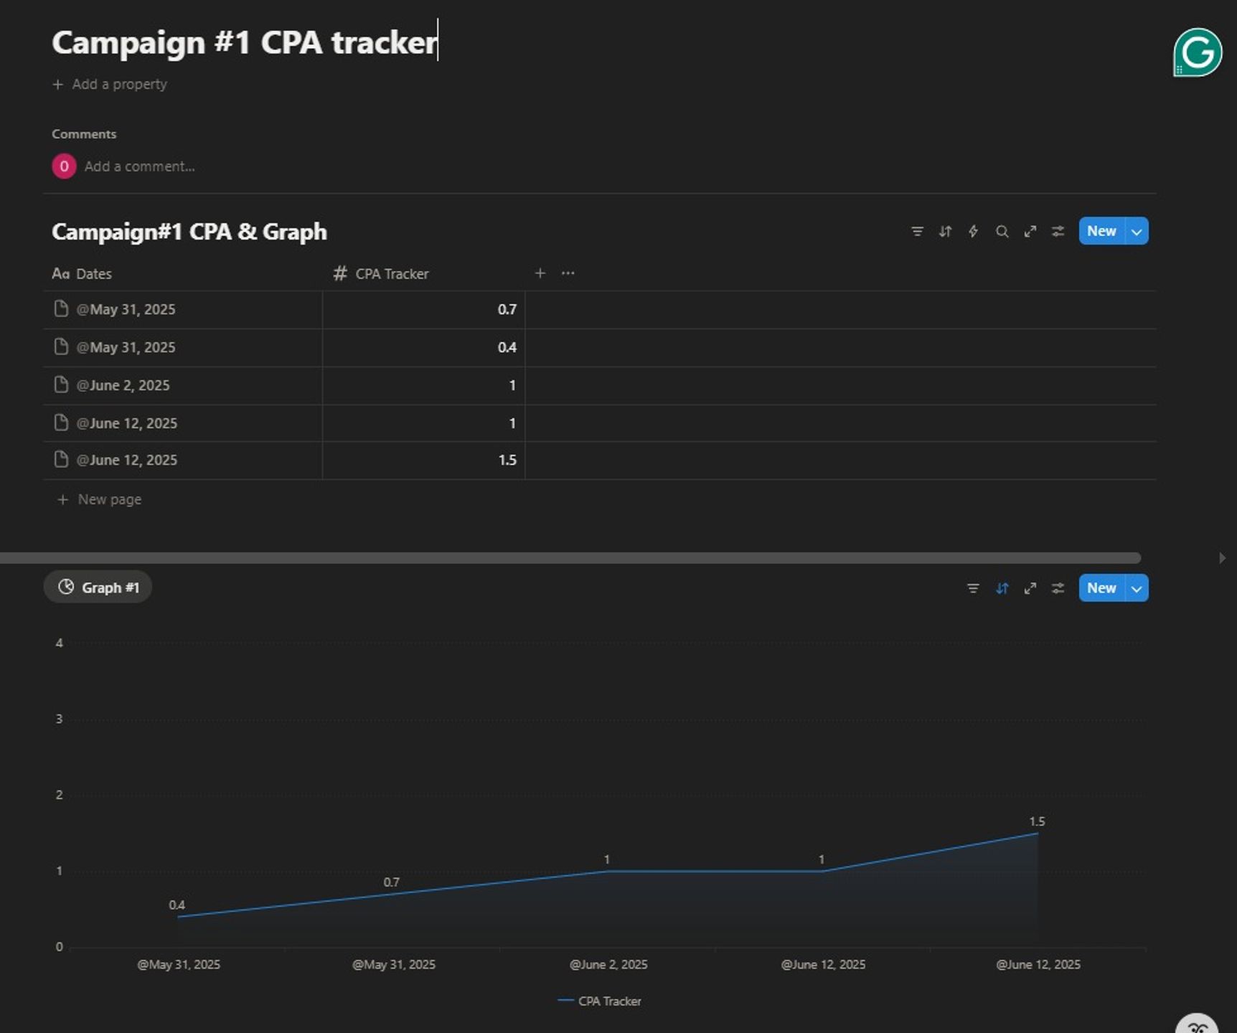This screenshot has width=1237, height=1033.
Task: Switch to Graph #1 view tab
Action: pyautogui.click(x=98, y=588)
